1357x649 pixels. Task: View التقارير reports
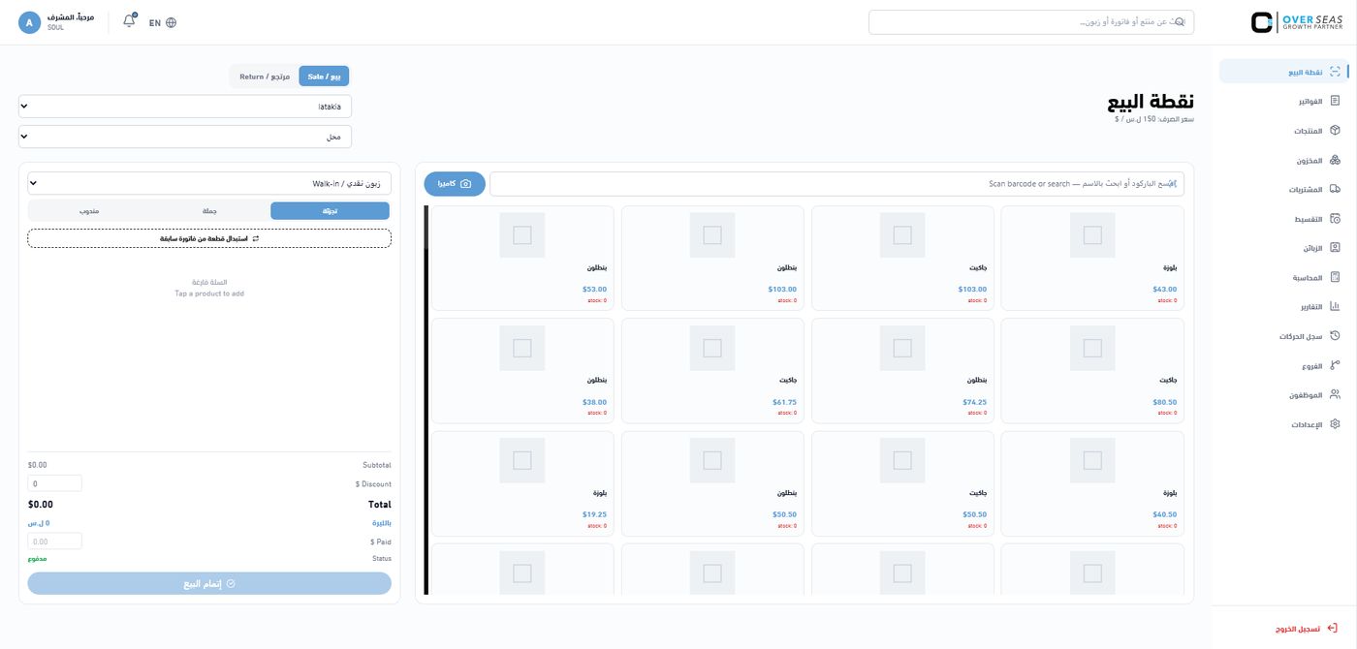1283,307
